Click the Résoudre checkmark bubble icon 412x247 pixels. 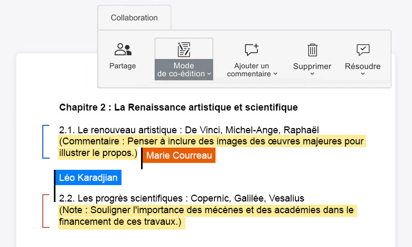point(363,49)
